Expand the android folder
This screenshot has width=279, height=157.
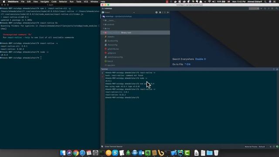(103, 24)
